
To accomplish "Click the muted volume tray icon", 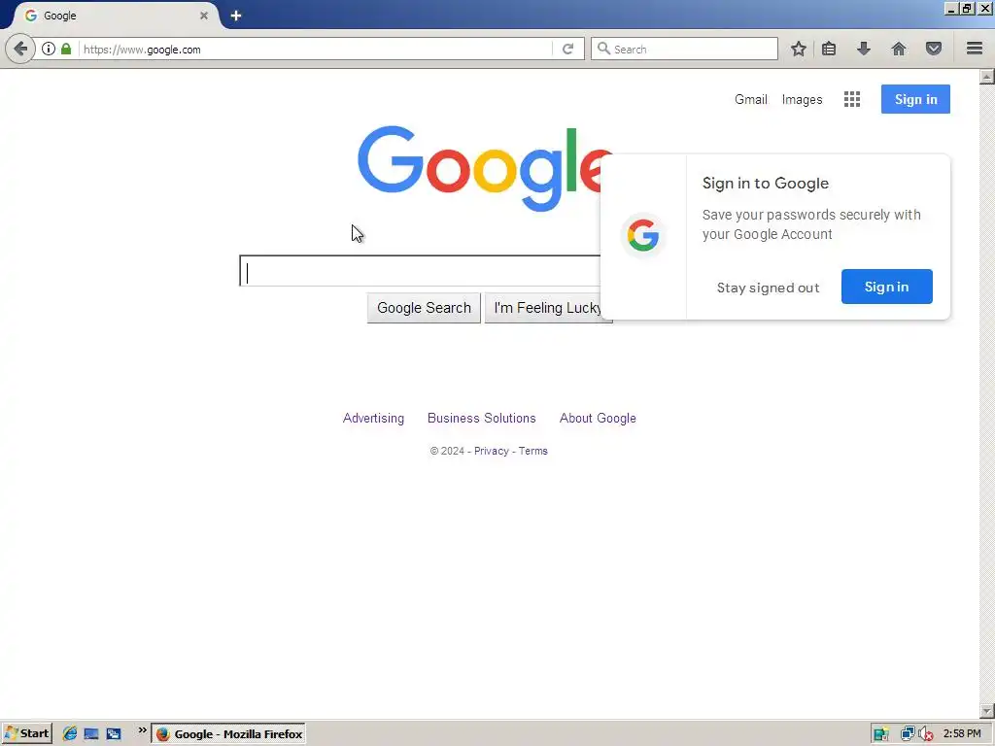I will 926,734.
